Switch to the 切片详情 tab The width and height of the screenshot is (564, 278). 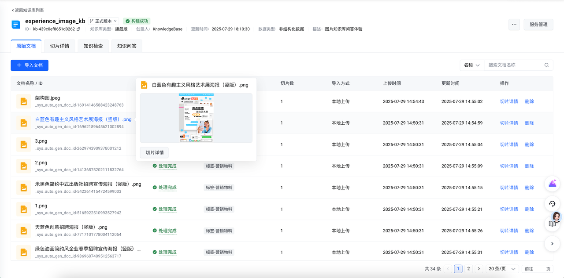[x=59, y=46]
